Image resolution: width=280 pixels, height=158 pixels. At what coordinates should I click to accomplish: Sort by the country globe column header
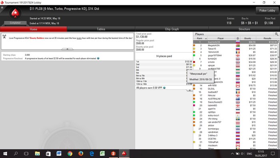click(x=238, y=38)
